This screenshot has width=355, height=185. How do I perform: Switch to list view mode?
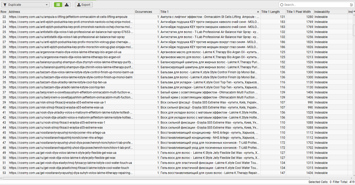58,5
